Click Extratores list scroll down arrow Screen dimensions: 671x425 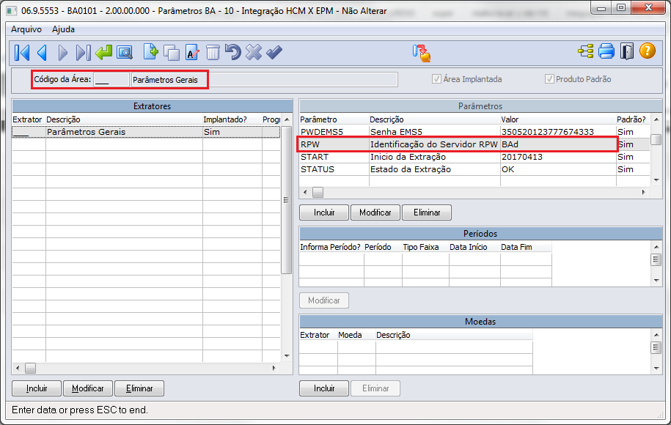[287, 355]
